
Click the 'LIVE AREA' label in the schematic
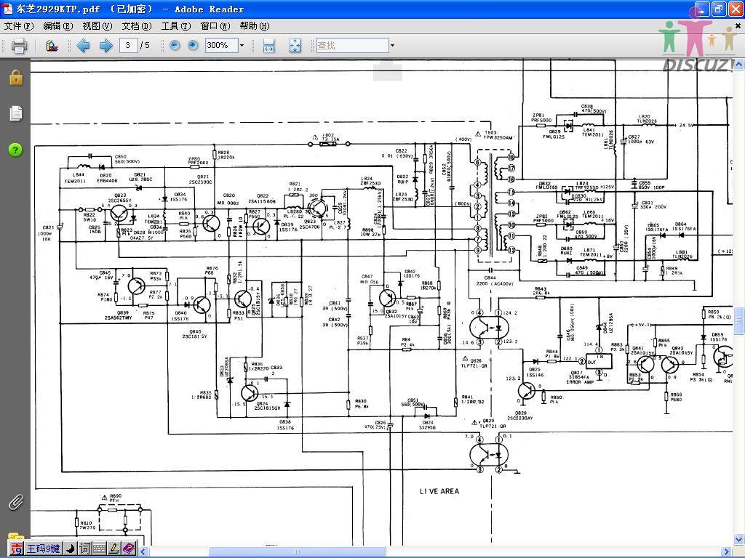(439, 492)
